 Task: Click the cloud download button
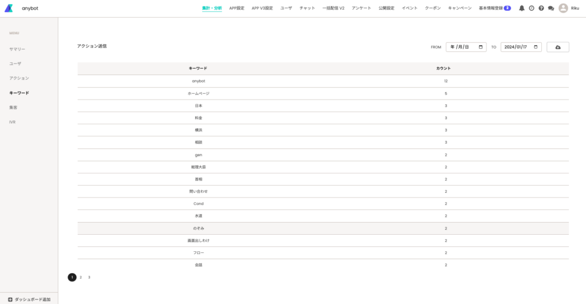557,47
